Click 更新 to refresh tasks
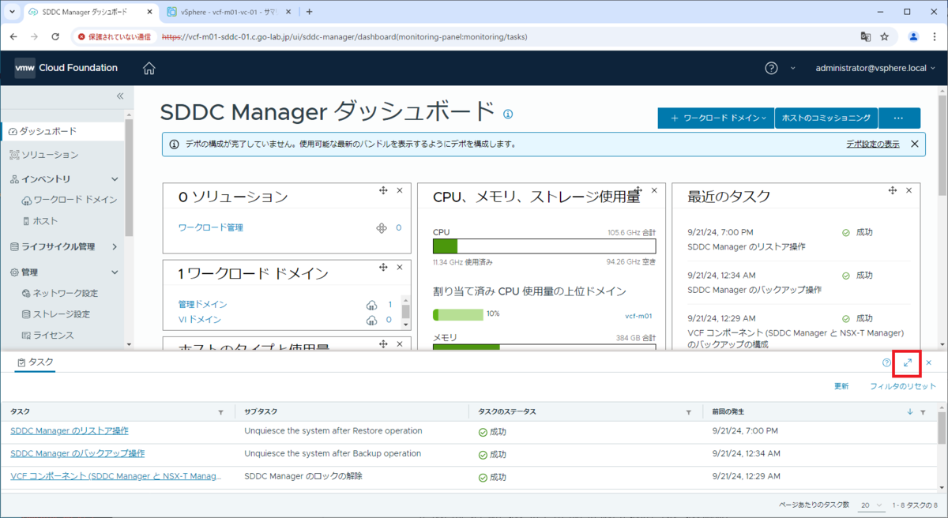The width and height of the screenshot is (948, 518). click(x=841, y=386)
